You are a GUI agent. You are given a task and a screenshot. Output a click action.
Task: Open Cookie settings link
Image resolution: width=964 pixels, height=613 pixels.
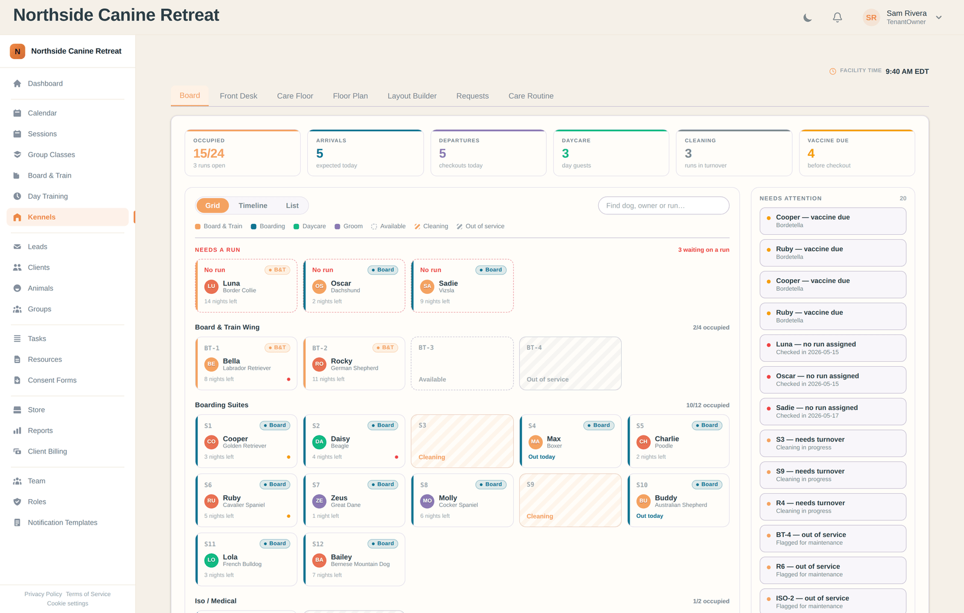pos(67,603)
